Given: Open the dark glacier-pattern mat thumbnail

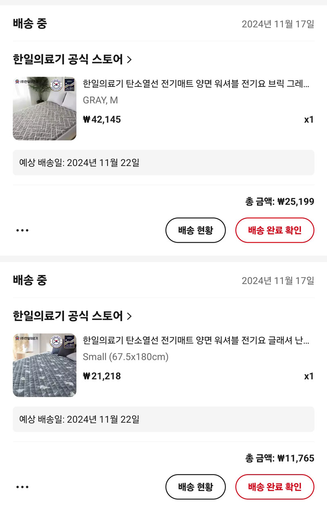Looking at the screenshot, I should click(45, 365).
